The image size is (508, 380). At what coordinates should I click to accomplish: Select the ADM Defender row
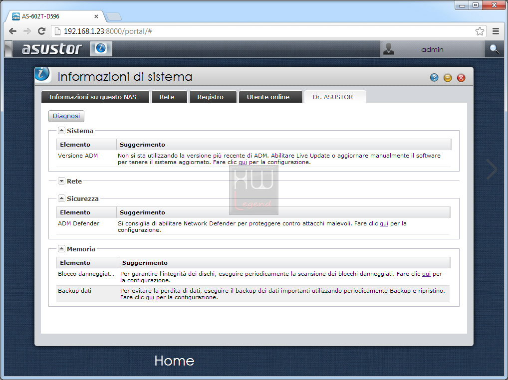(254, 226)
